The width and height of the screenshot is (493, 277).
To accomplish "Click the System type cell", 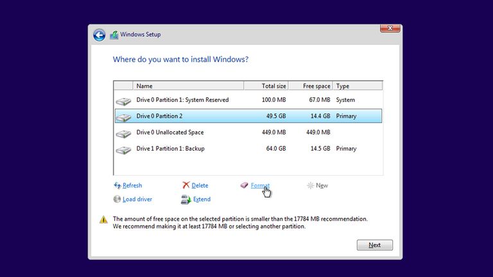I will [x=345, y=100].
